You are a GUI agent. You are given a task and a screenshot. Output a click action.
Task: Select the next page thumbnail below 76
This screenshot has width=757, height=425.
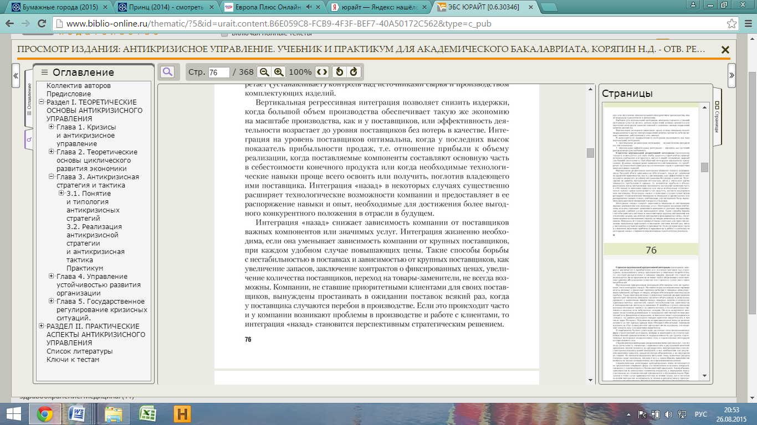click(x=651, y=321)
